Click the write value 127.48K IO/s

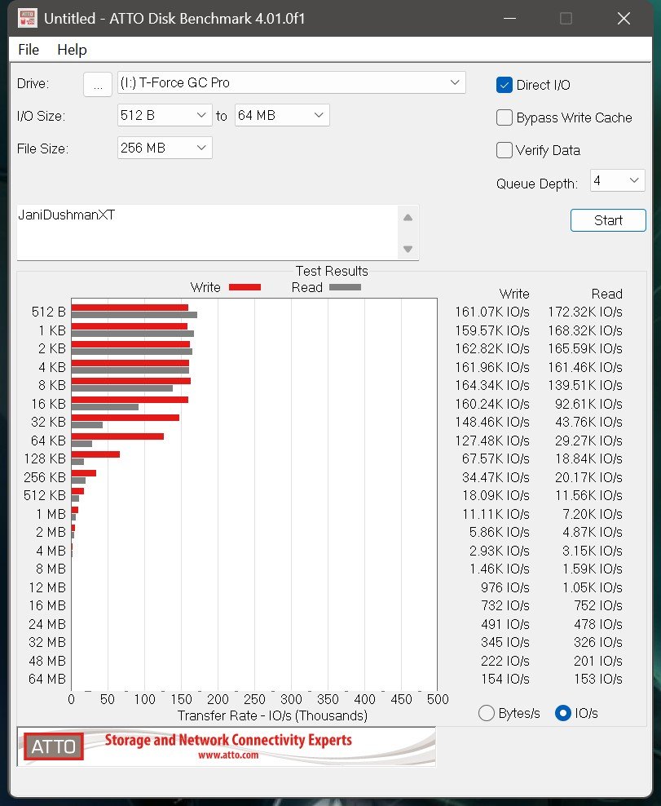492,441
